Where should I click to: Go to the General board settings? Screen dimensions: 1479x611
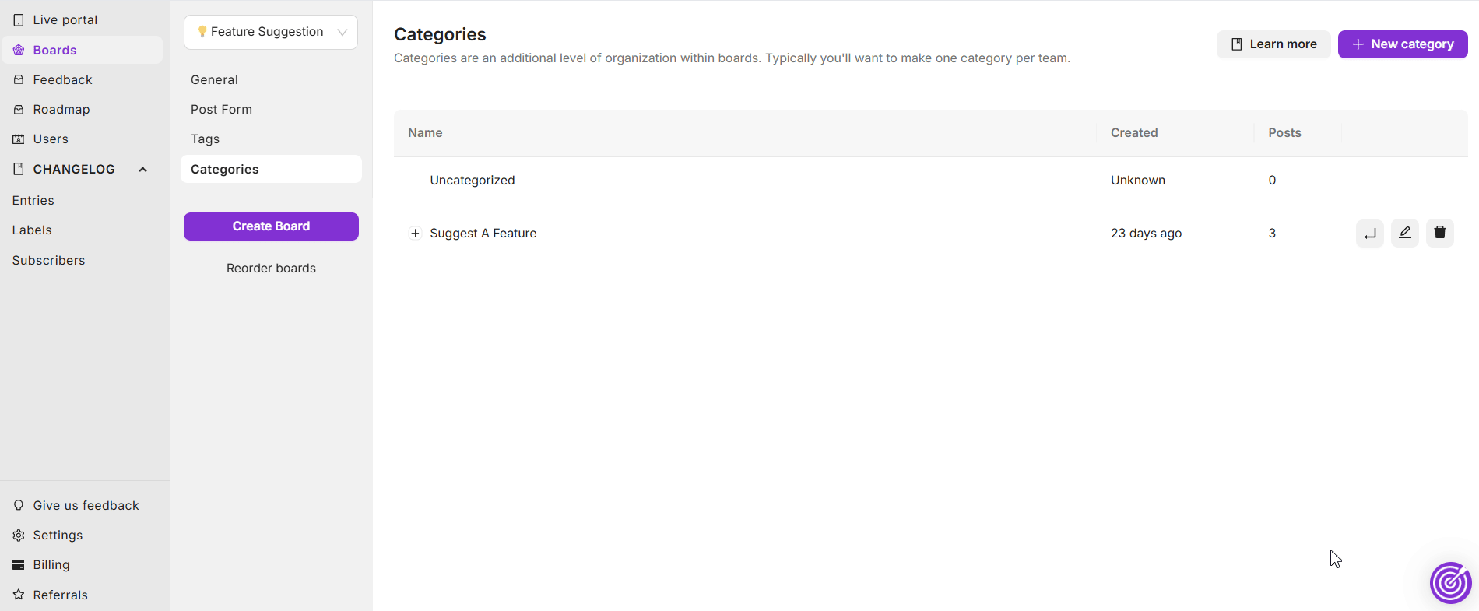(215, 80)
